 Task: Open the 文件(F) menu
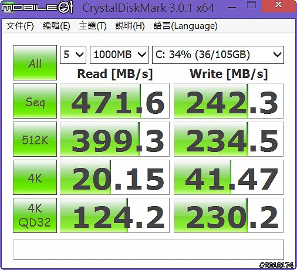20,26
